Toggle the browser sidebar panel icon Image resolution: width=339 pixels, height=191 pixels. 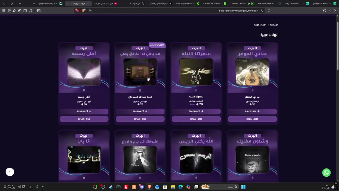[25, 11]
